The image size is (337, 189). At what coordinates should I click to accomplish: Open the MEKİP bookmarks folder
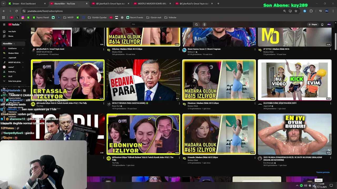68,18
